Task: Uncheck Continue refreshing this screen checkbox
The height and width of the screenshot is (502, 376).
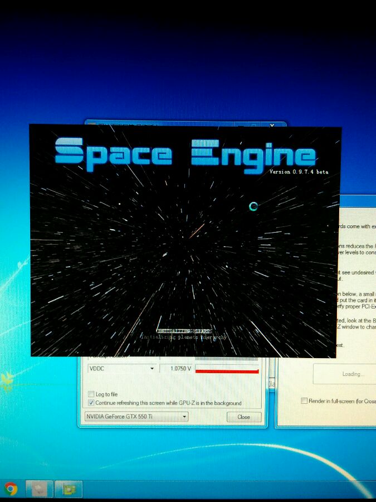Action: click(x=91, y=402)
